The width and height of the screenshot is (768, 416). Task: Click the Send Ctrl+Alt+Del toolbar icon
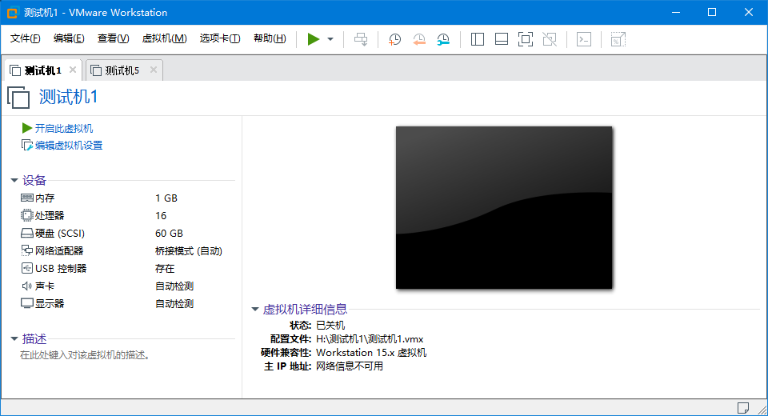pyautogui.click(x=361, y=39)
